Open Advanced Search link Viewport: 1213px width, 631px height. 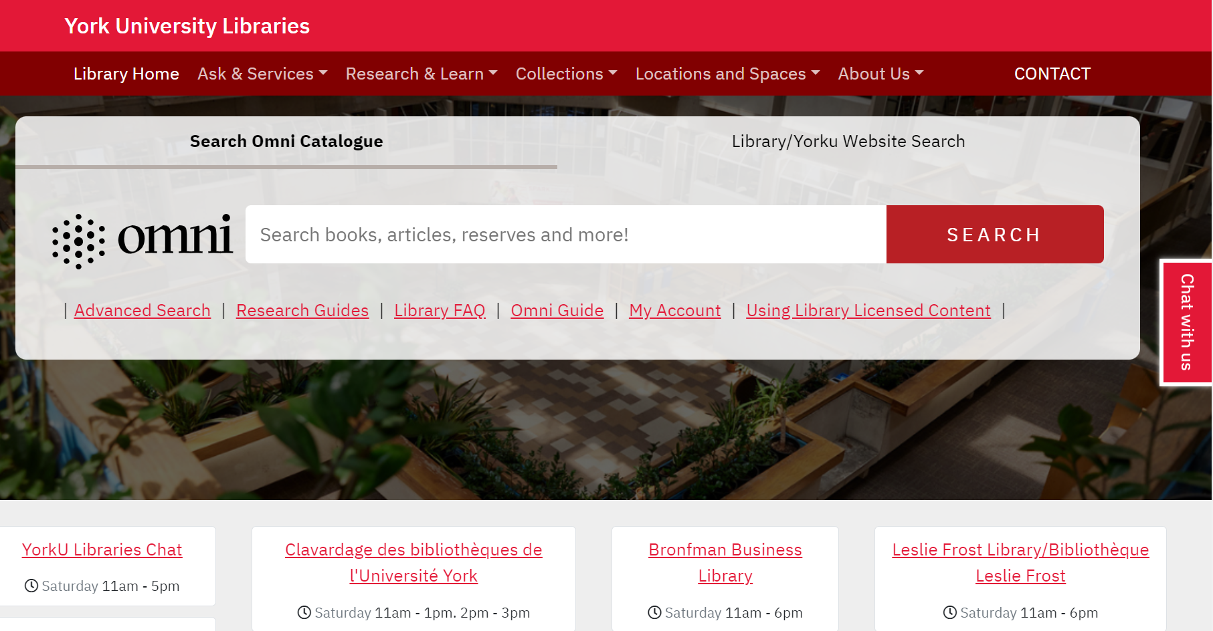pos(143,311)
